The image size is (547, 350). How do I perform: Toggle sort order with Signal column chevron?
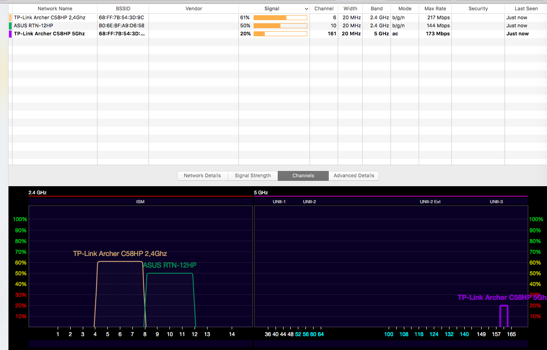[x=306, y=9]
